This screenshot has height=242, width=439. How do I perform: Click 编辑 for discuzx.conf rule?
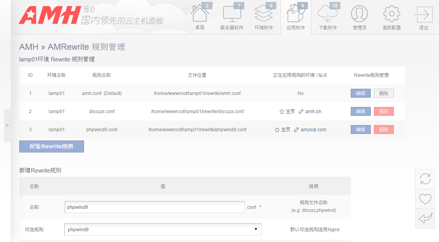click(360, 112)
